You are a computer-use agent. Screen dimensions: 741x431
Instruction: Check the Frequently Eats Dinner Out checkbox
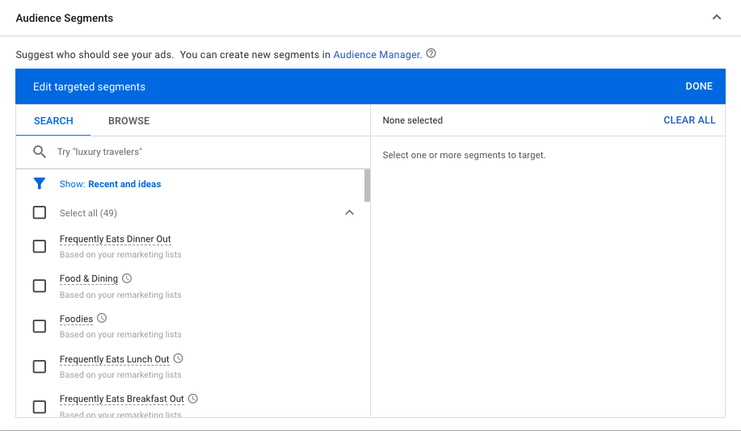coord(40,246)
